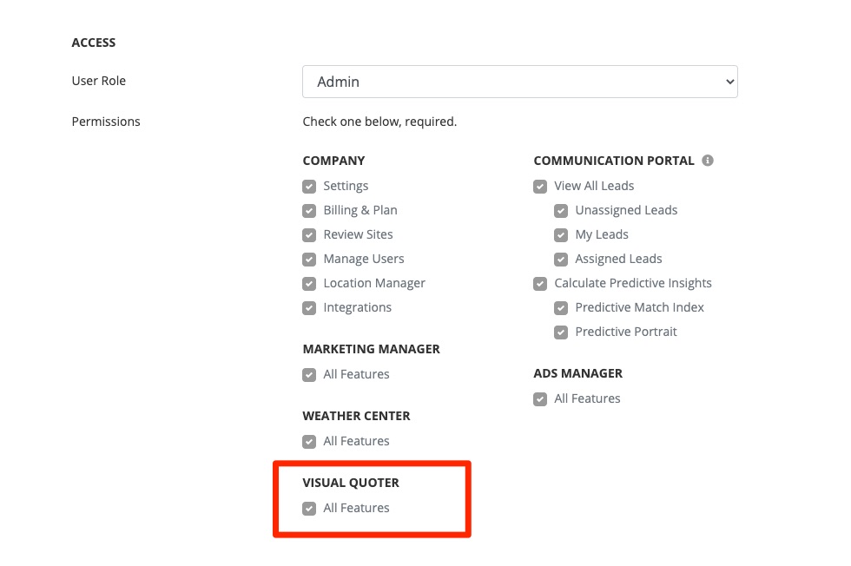This screenshot has width=851, height=566.
Task: Toggle Ads Manager All Features checkbox
Action: coord(540,399)
